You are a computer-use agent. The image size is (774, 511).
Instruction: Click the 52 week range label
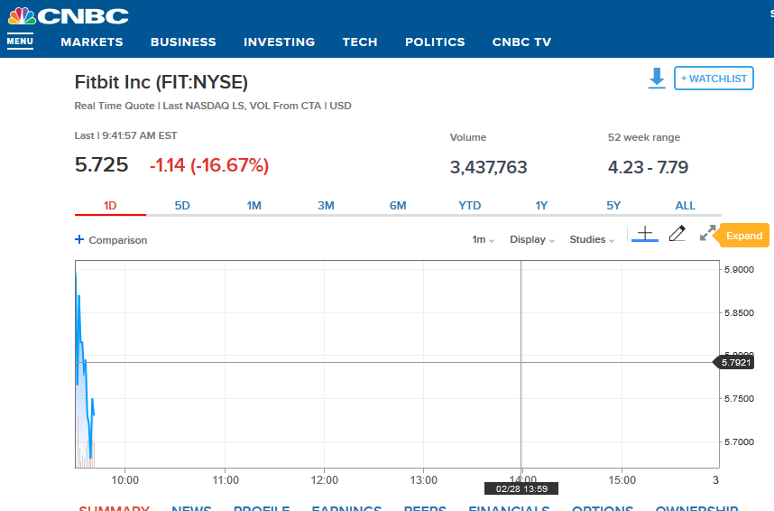644,137
